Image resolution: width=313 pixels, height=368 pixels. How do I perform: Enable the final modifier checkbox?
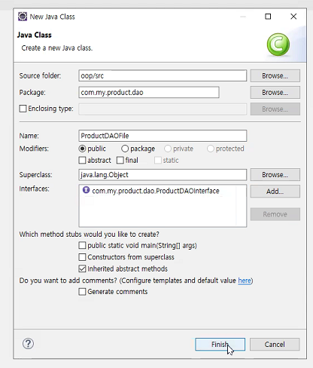[120, 160]
